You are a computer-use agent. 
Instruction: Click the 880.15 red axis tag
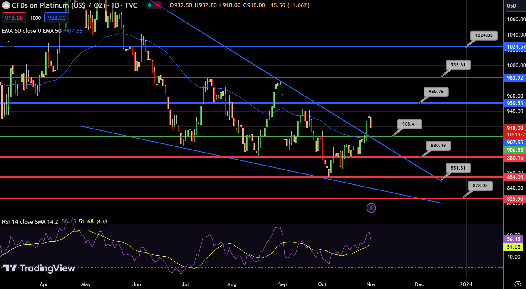(515, 158)
